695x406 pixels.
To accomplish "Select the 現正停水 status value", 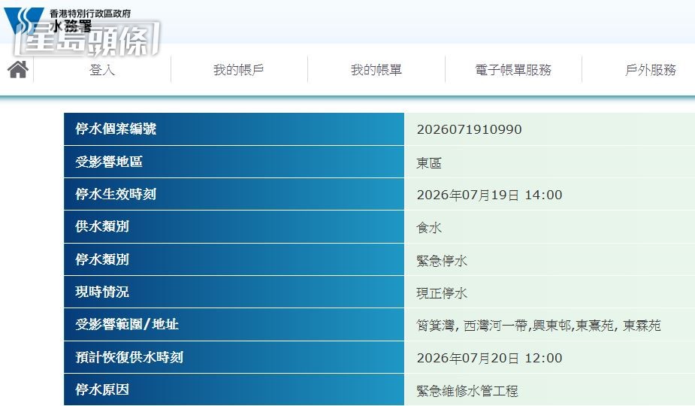I will click(x=442, y=293).
